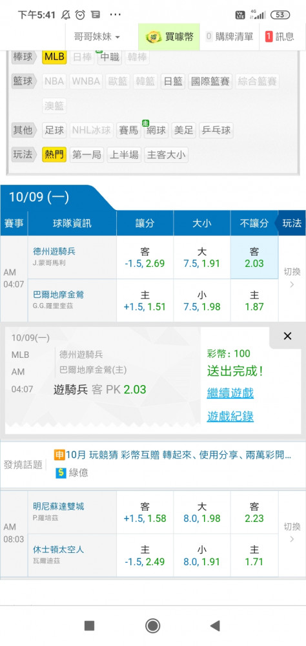Screen dimensions: 306x646
Task: Open the 購牌清單 cart list
Action: coord(229,37)
